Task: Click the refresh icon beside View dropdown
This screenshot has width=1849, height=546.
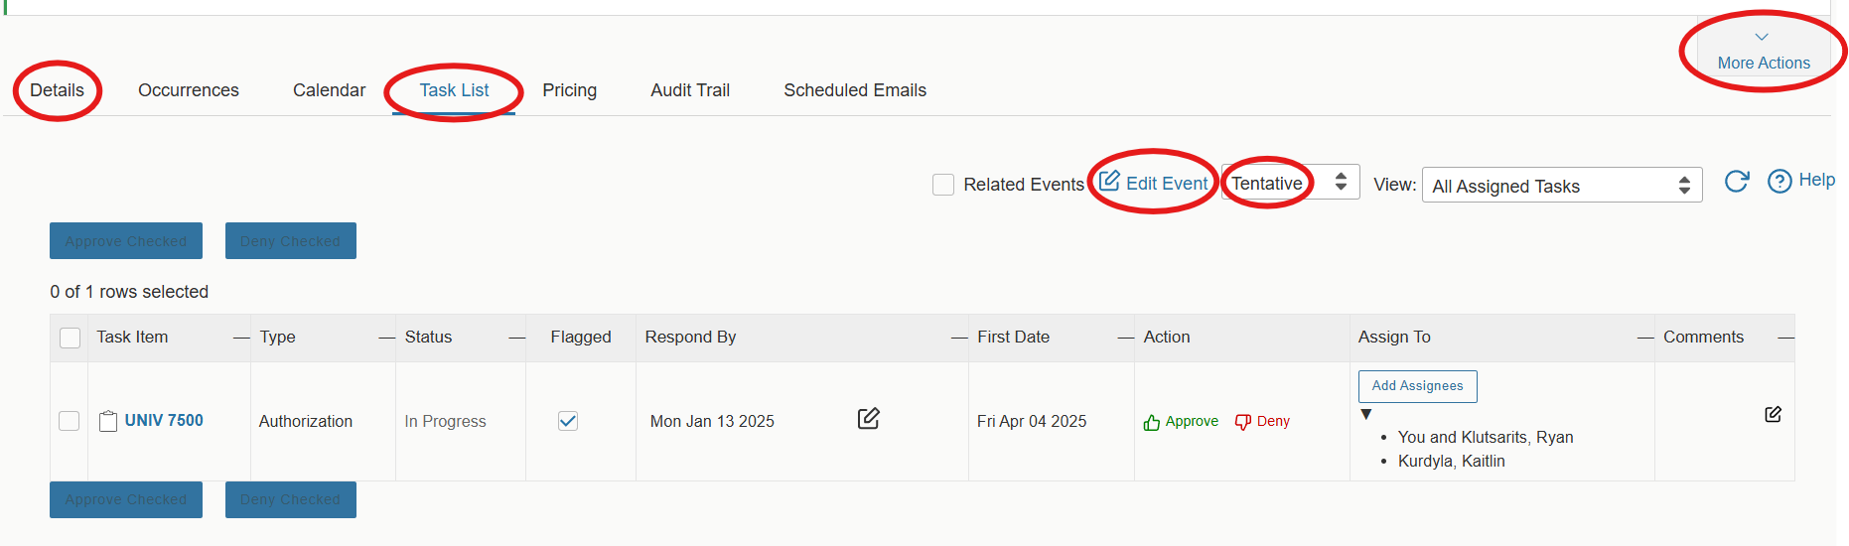Action: [1736, 182]
